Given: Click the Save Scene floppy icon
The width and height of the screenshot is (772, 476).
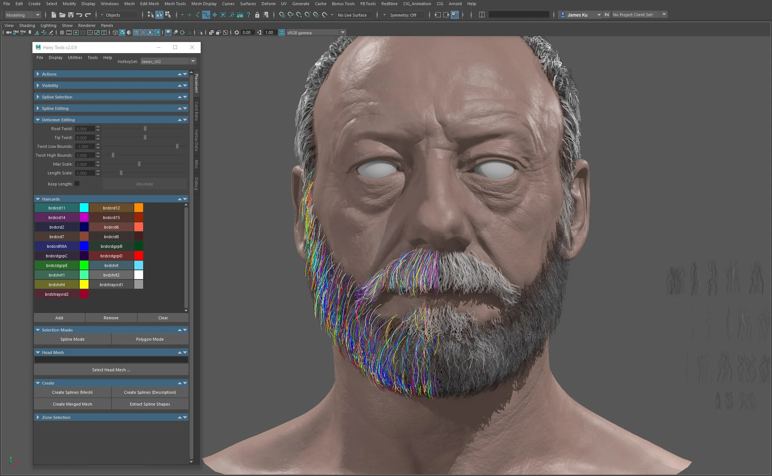Looking at the screenshot, I should coord(70,15).
